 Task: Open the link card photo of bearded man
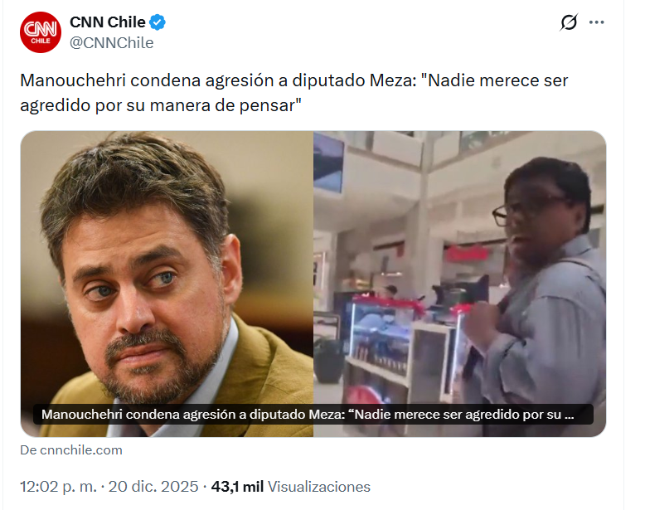[x=167, y=284]
